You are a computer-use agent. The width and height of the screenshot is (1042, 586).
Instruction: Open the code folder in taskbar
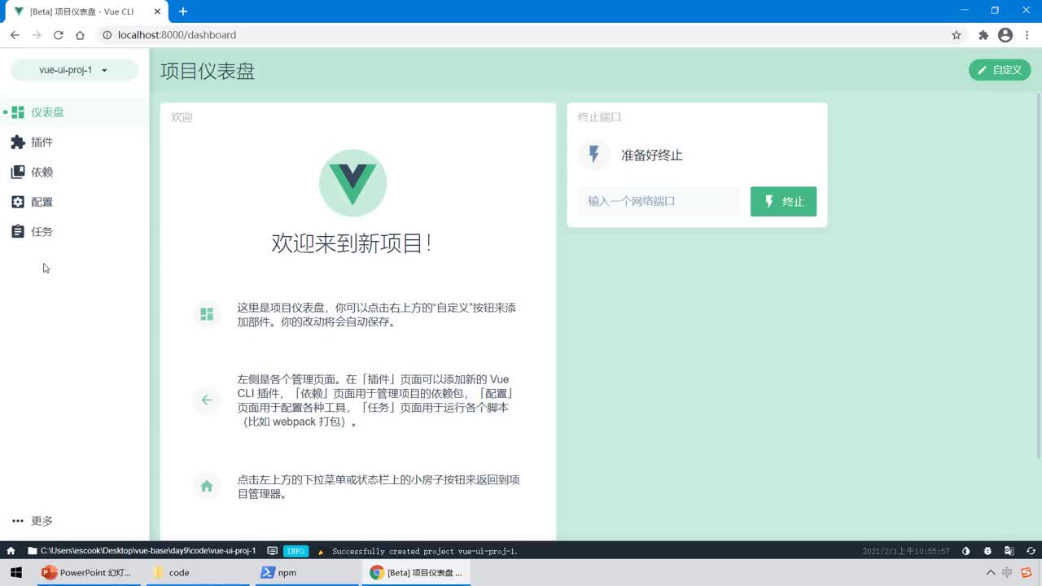coord(198,573)
